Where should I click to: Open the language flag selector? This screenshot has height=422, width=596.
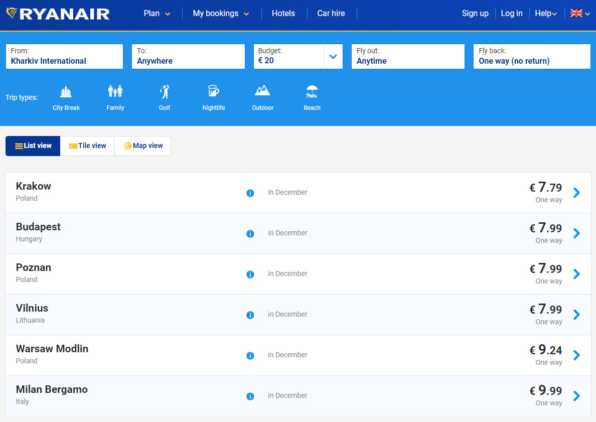pos(579,14)
